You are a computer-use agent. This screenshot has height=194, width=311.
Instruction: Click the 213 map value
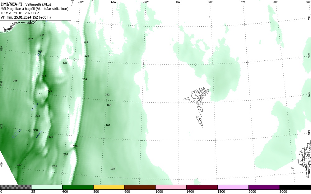click(86, 42)
